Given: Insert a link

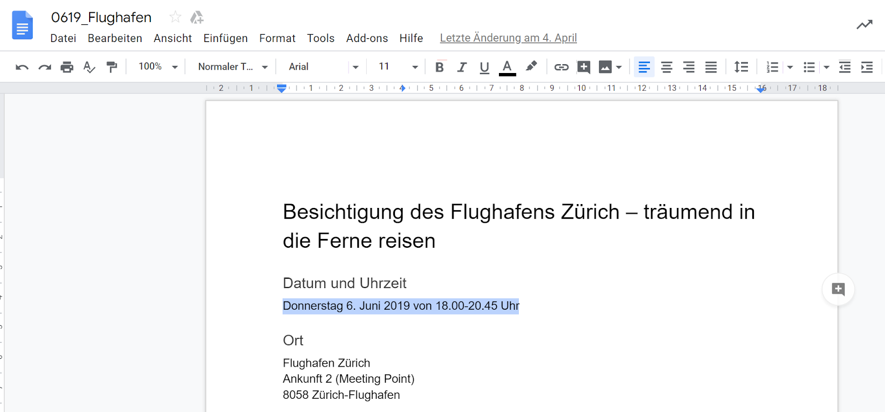Looking at the screenshot, I should pyautogui.click(x=561, y=67).
